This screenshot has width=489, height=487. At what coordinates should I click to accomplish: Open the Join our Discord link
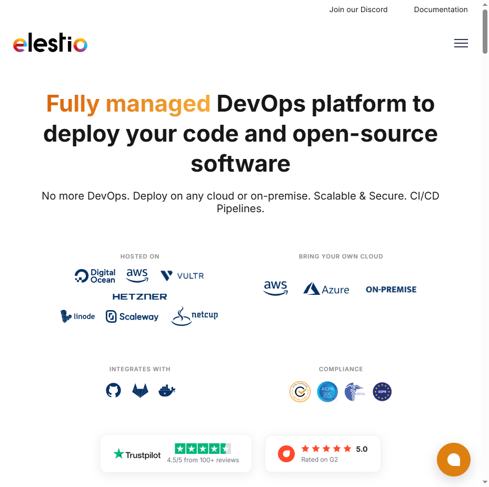point(358,9)
